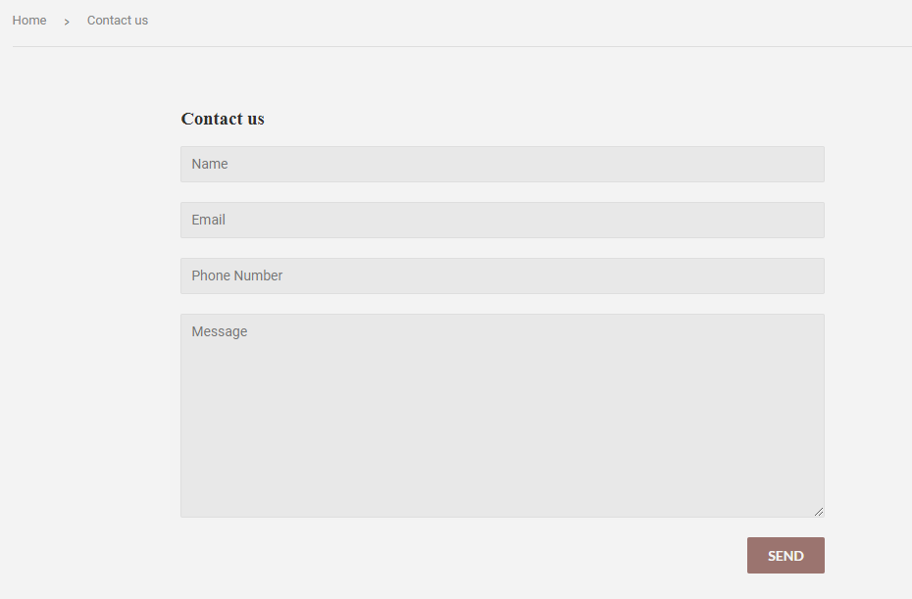Go back to Home via breadcrumb
The height and width of the screenshot is (599, 912).
(29, 21)
